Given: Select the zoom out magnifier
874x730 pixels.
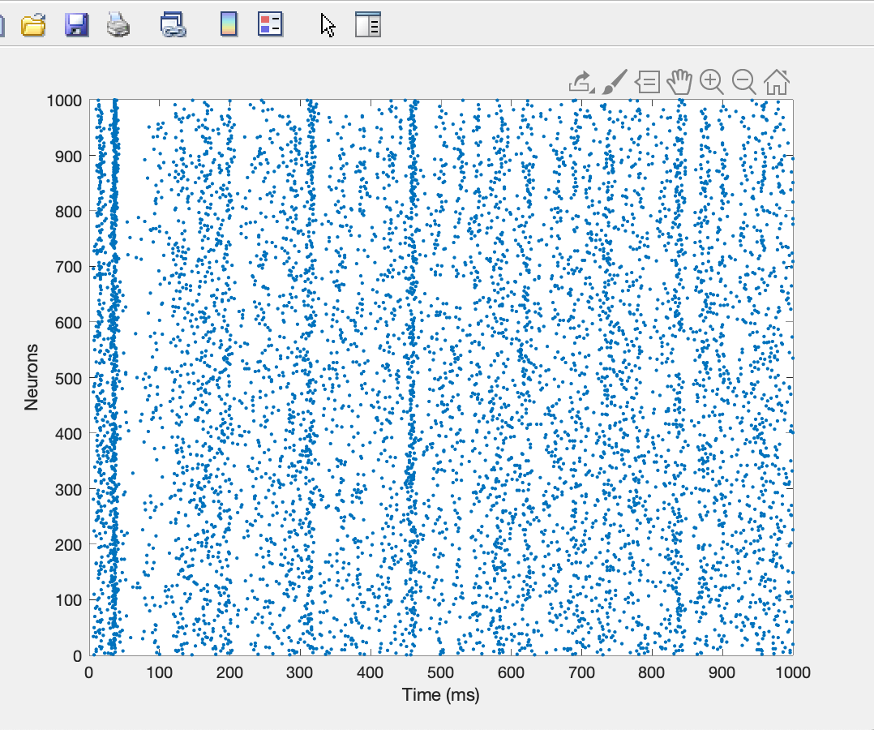Looking at the screenshot, I should [744, 82].
